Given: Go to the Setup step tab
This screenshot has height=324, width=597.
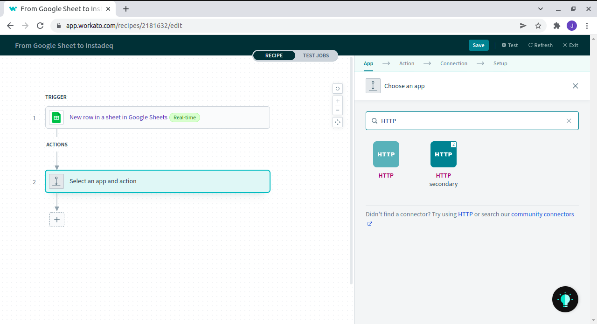Looking at the screenshot, I should pyautogui.click(x=500, y=63).
